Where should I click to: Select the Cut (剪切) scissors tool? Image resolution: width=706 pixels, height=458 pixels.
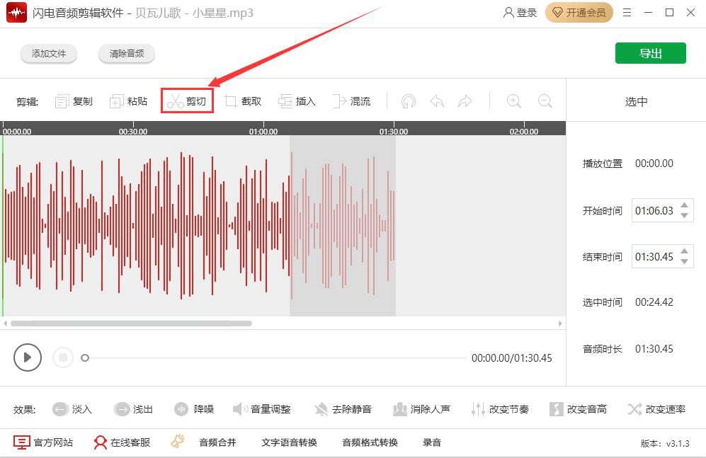point(187,101)
